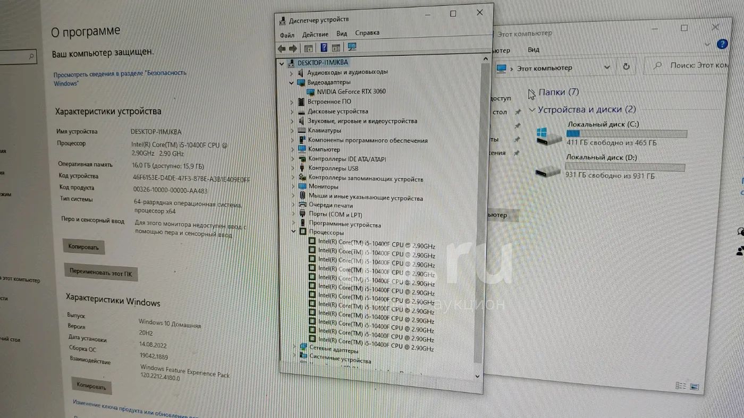The height and width of the screenshot is (418, 744).
Task: Click the speaker icon beside Аудиовходы и аудиовыходы
Action: click(x=301, y=72)
